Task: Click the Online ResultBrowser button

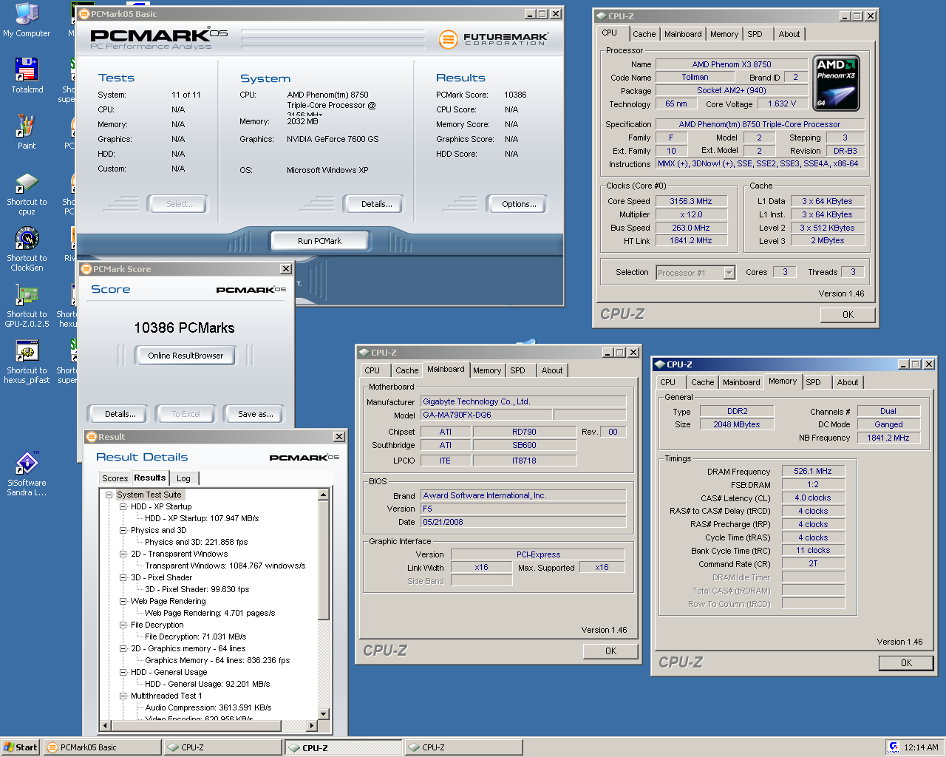Action: coord(185,356)
